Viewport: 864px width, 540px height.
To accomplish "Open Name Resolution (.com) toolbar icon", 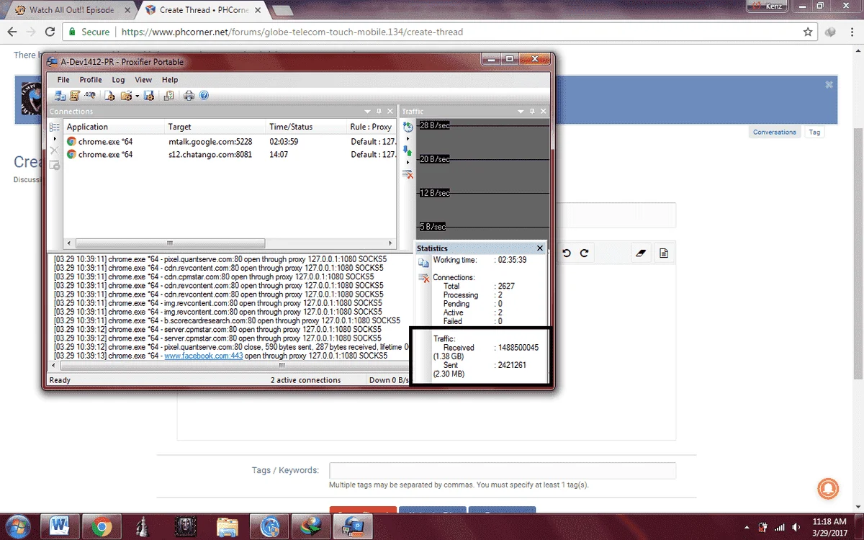I will click(x=90, y=96).
